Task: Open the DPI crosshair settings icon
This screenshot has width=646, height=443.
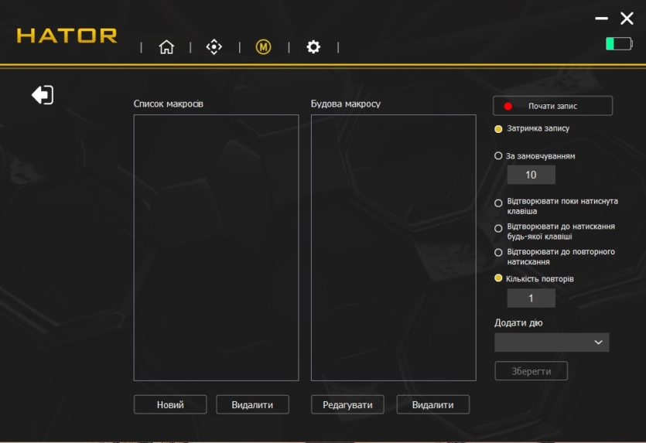Action: click(x=214, y=47)
